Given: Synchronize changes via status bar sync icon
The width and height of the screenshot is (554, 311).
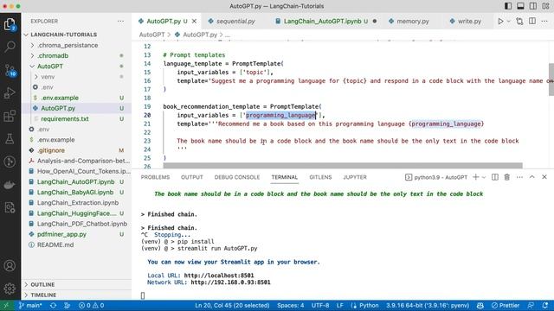Looking at the screenshot, I should (53, 305).
